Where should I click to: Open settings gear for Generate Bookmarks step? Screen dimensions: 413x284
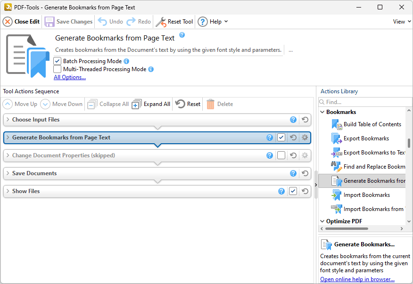[x=305, y=138]
